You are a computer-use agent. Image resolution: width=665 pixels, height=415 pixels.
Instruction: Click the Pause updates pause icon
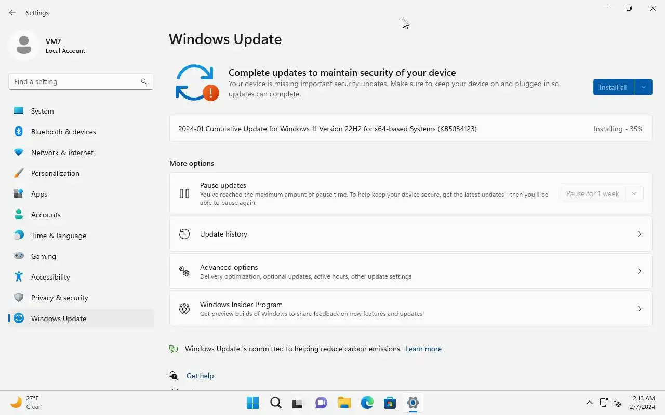point(184,193)
